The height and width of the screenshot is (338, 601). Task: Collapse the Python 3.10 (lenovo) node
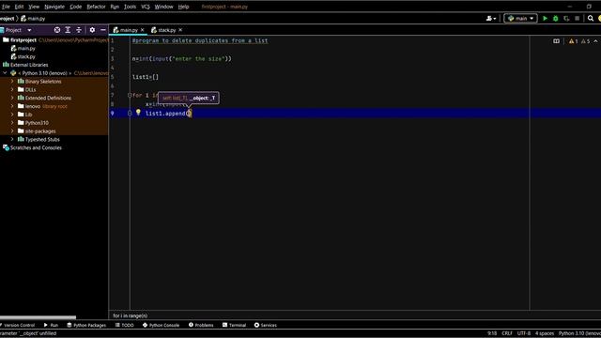5,73
